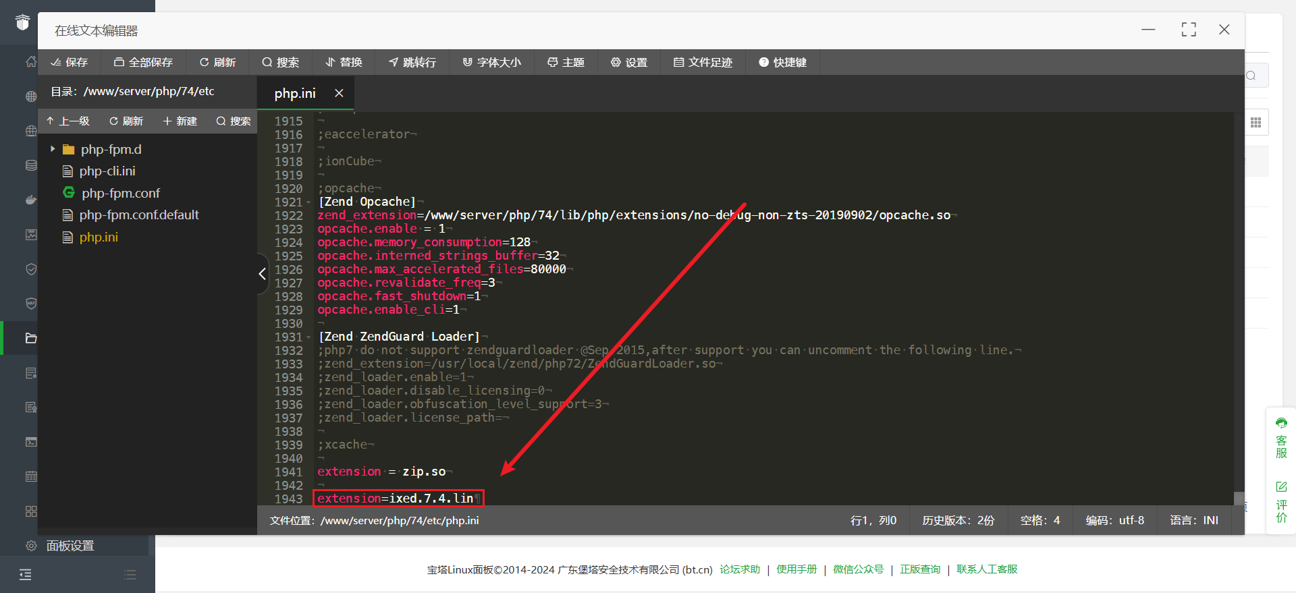
Task: Click 编码: utf-8 encoding selector
Action: point(1114,520)
